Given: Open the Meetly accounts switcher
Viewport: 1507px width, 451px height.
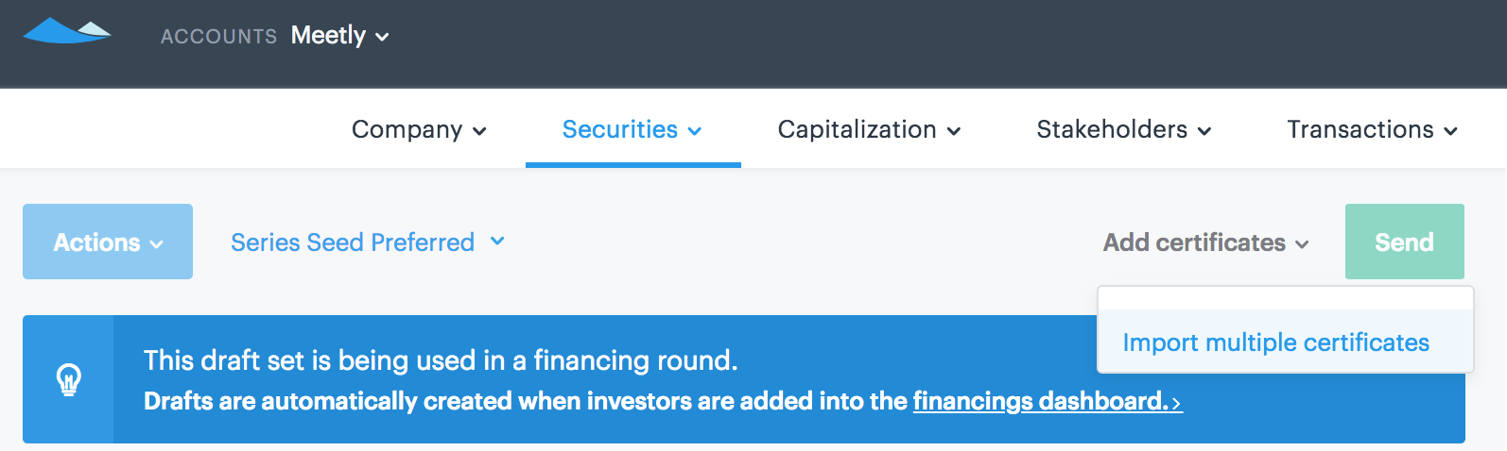Looking at the screenshot, I should click(x=339, y=36).
